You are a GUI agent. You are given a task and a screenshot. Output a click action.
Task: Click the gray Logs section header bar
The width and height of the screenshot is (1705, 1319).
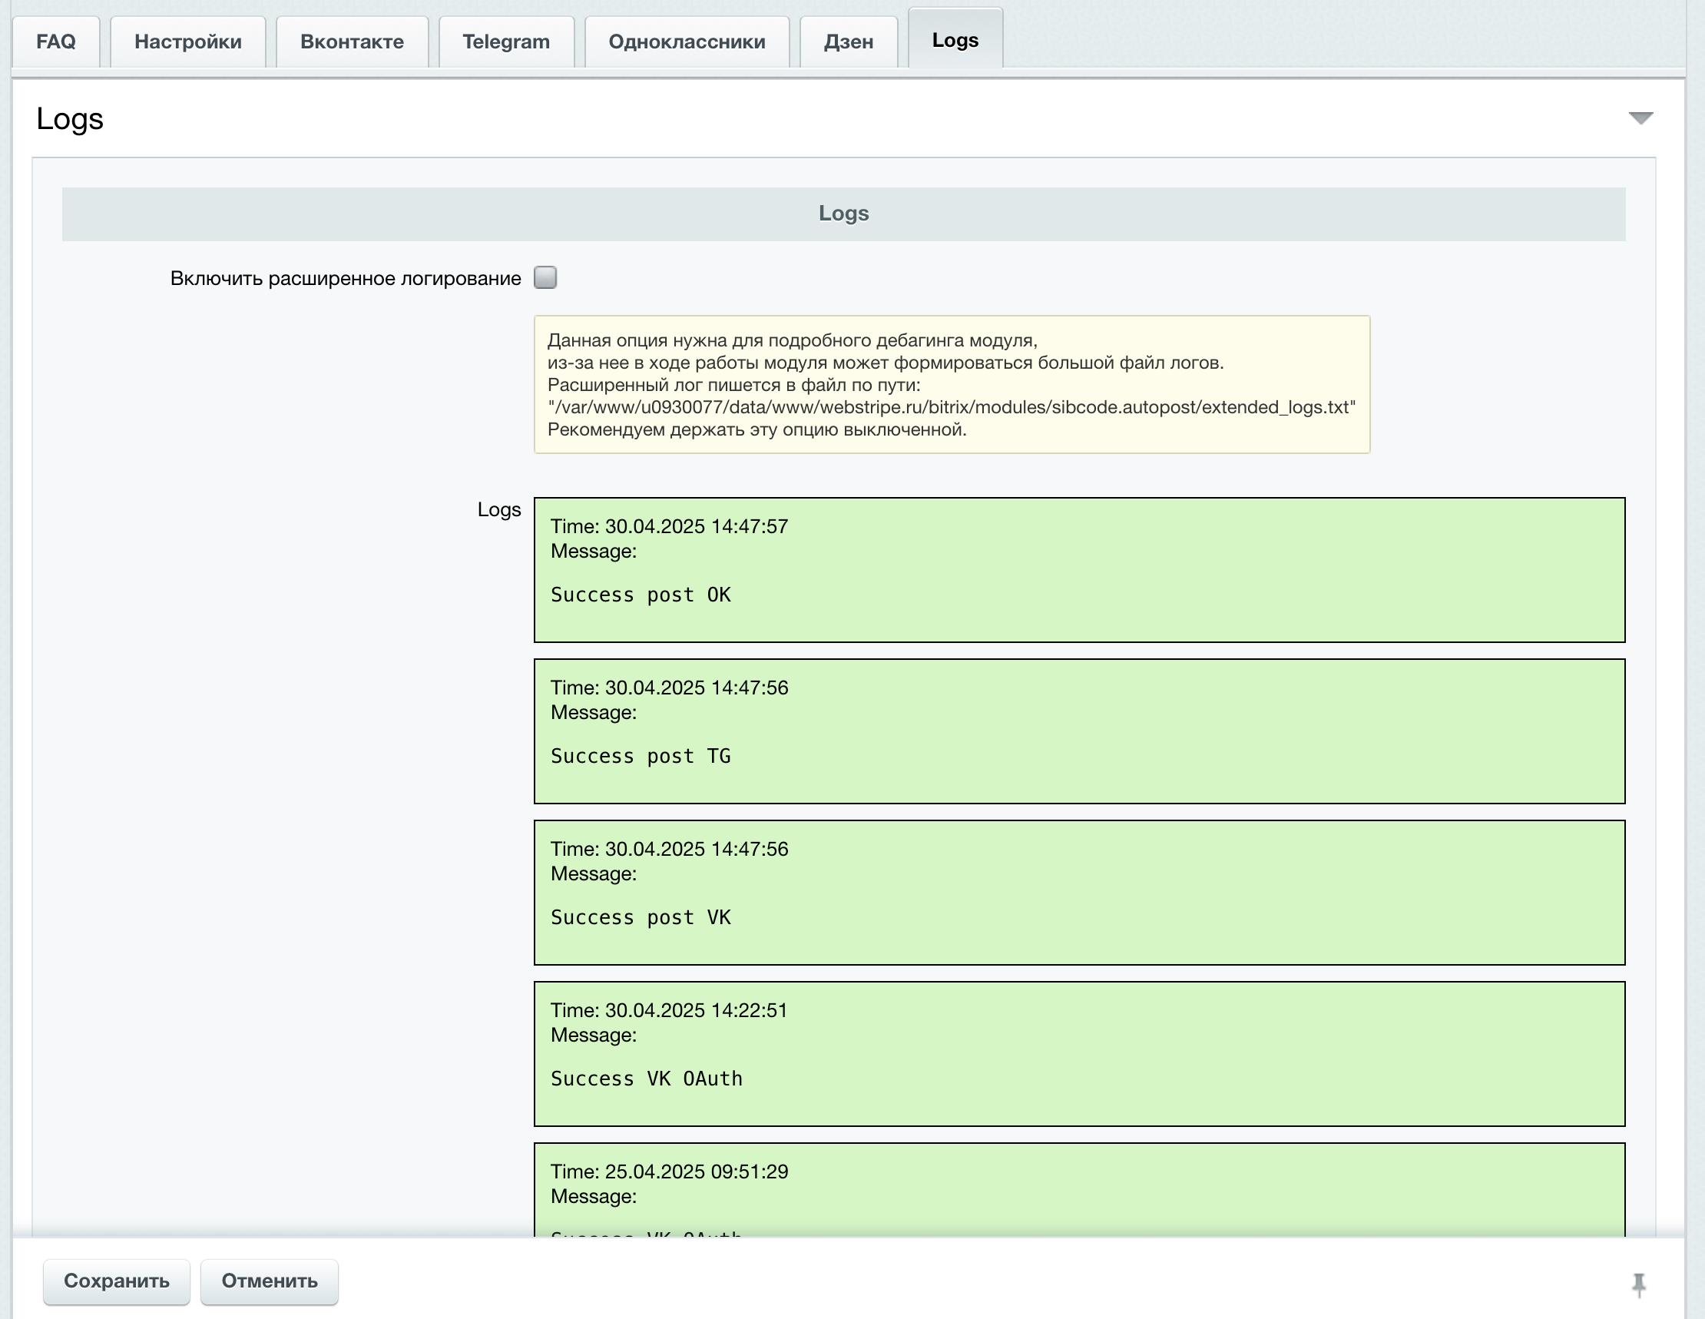pyautogui.click(x=843, y=214)
